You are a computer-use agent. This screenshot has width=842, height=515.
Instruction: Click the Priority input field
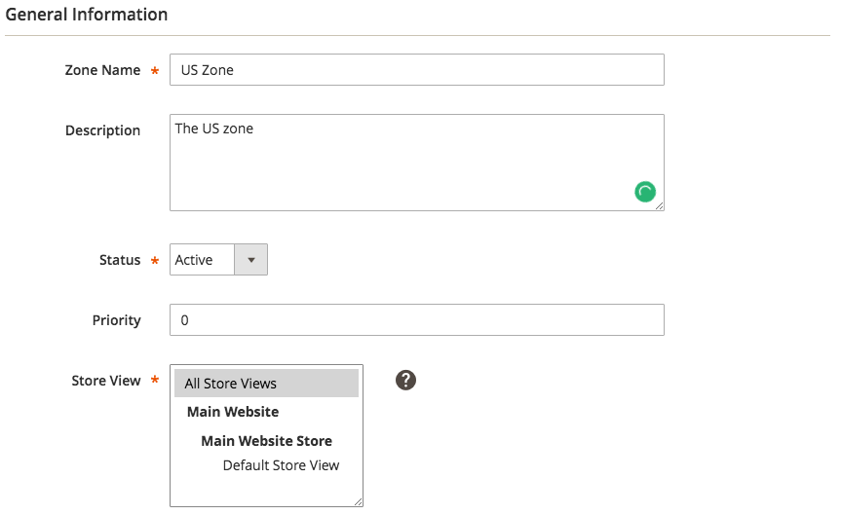point(417,319)
